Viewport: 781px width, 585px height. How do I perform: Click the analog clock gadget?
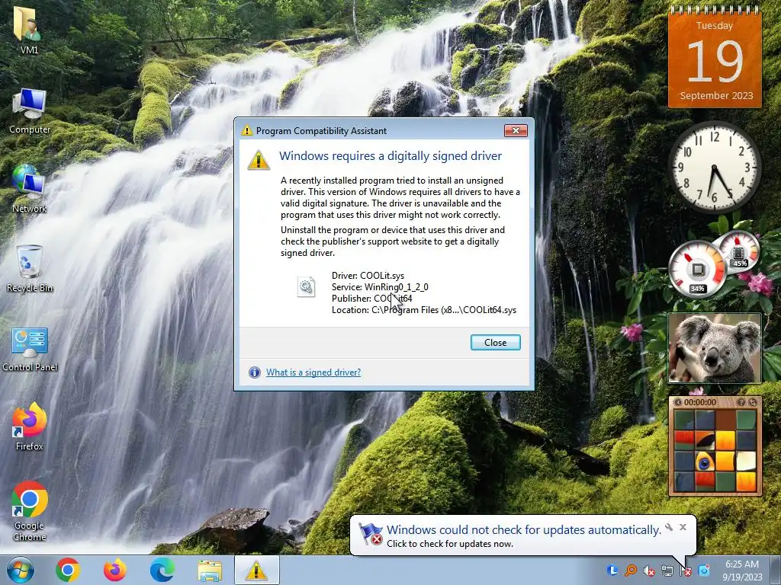714,166
